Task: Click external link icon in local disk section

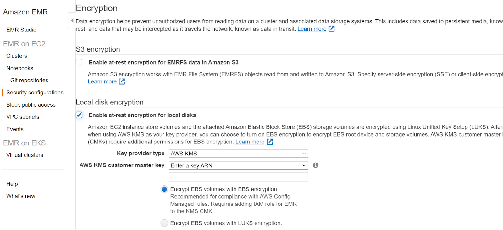Action: 270,142
